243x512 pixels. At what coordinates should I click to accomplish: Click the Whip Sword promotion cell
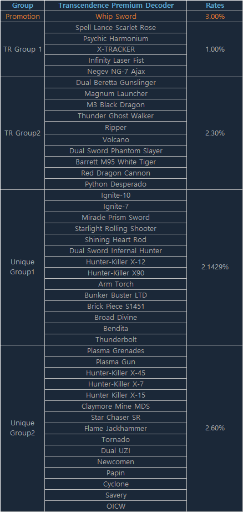(x=116, y=17)
